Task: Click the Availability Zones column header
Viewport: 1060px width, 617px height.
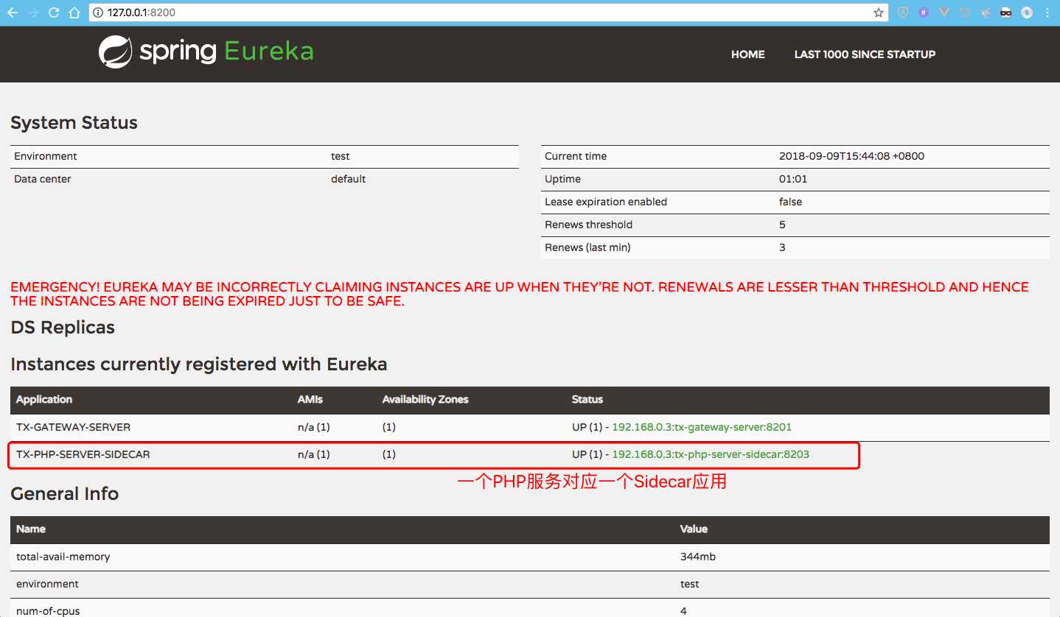Action: point(425,400)
